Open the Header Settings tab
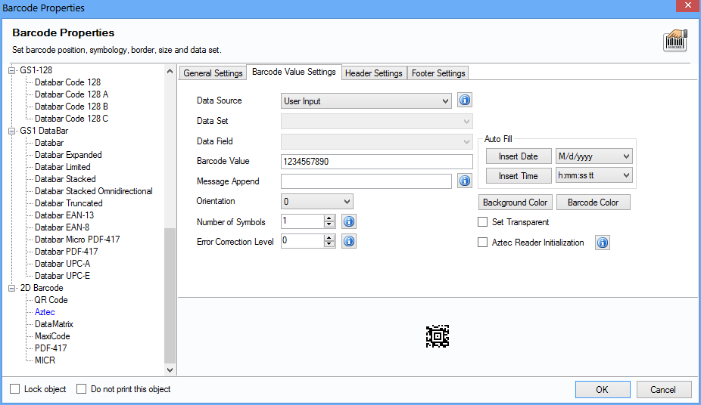The image size is (701, 405). 373,73
